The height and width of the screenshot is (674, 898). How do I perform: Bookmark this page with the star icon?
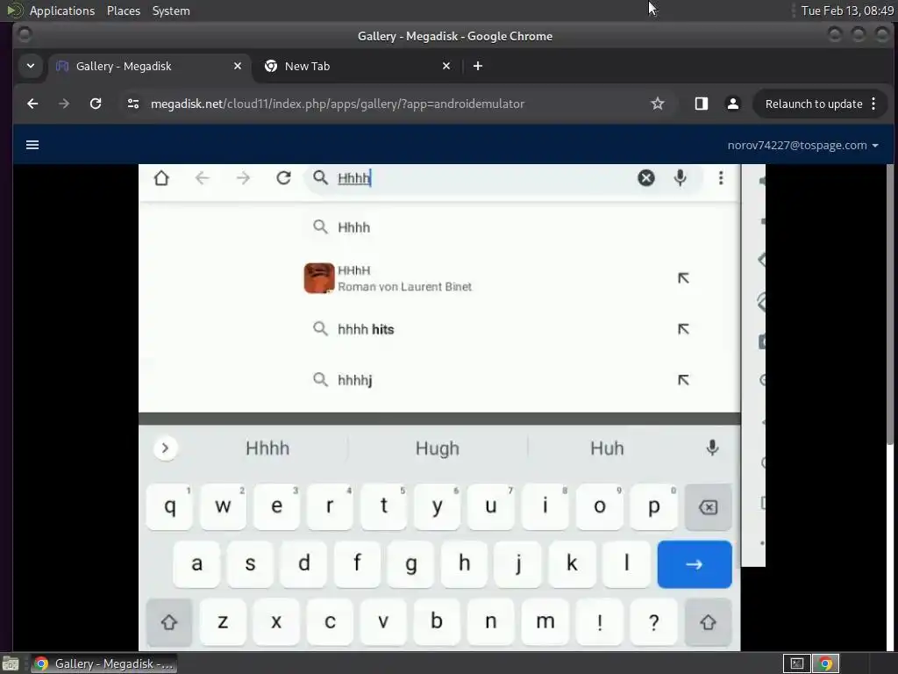(658, 104)
